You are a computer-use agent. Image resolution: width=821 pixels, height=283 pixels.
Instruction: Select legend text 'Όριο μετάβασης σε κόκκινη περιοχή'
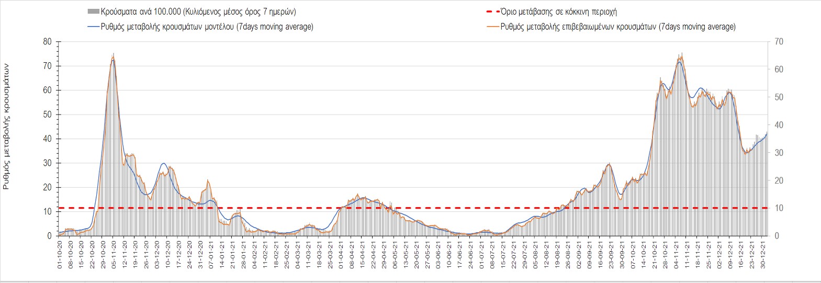pyautogui.click(x=558, y=12)
